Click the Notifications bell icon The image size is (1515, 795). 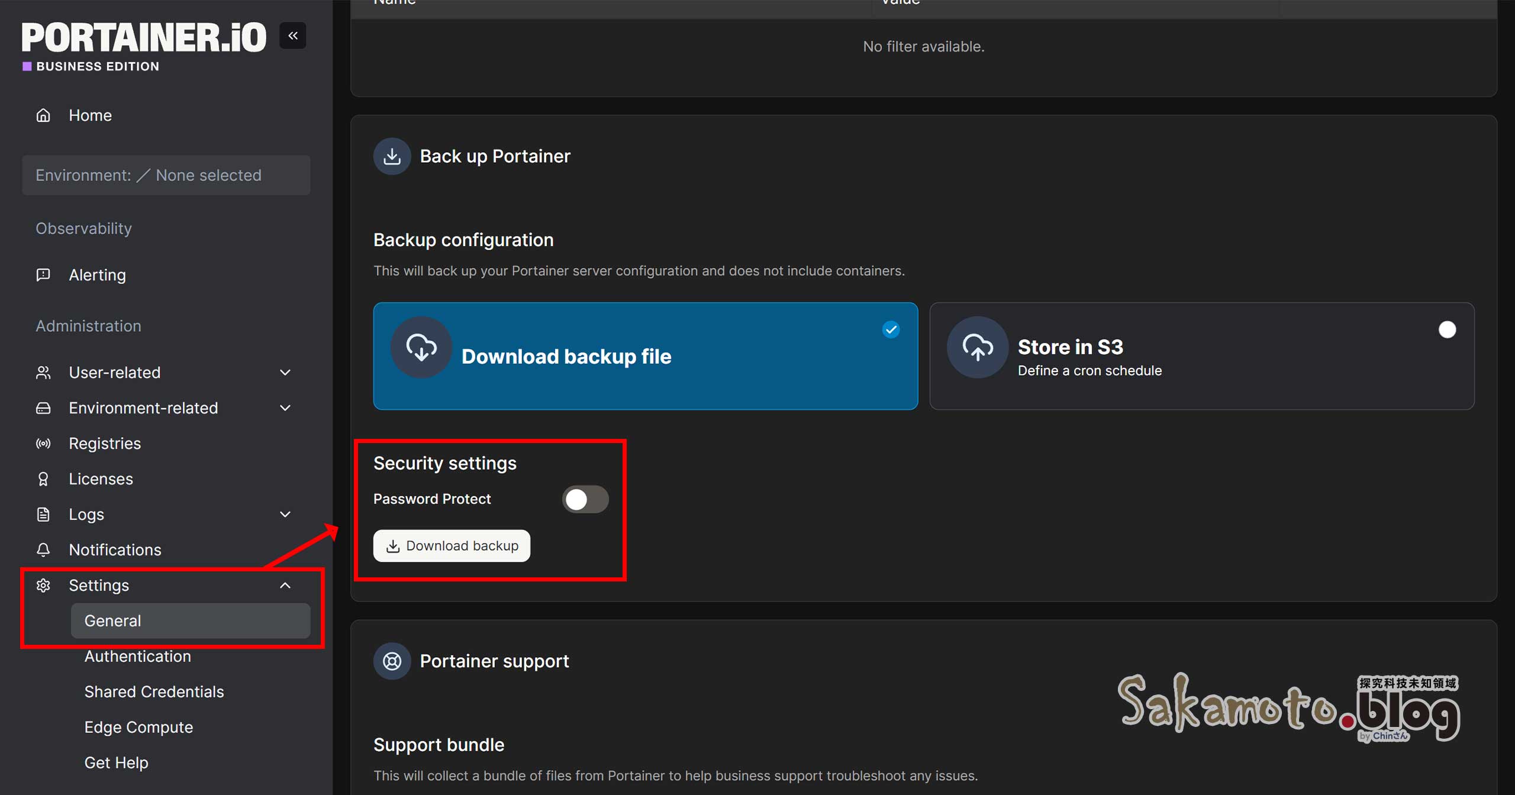tap(43, 550)
